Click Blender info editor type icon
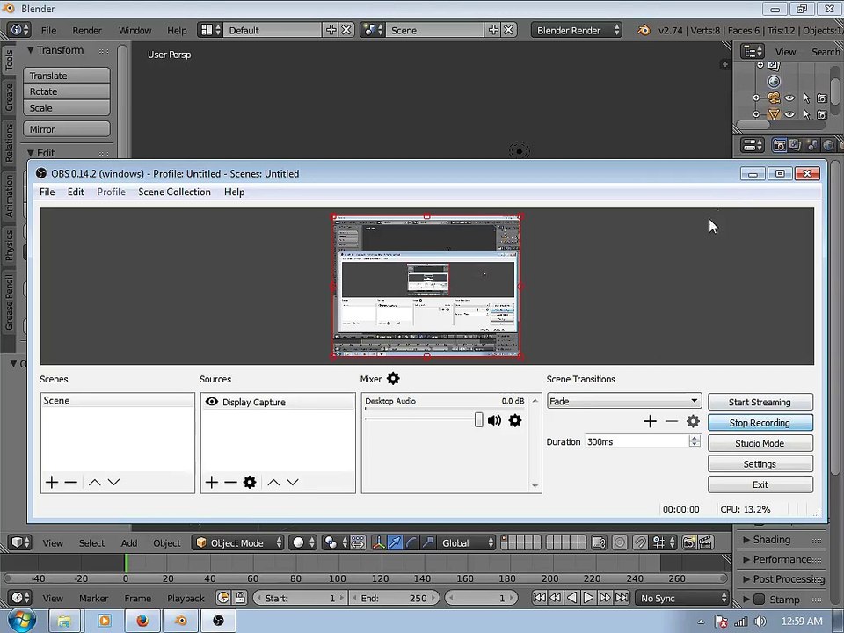The image size is (844, 633). point(20,30)
